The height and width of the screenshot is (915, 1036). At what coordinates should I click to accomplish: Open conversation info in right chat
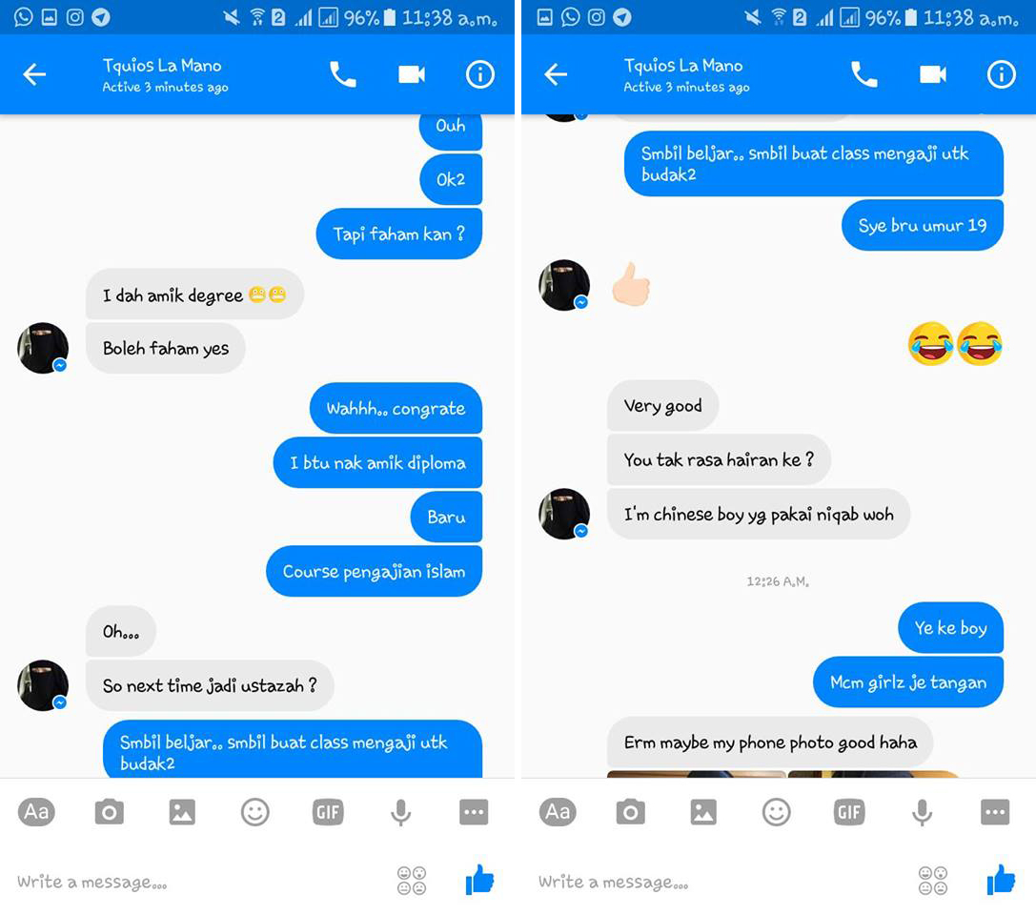(x=1001, y=74)
